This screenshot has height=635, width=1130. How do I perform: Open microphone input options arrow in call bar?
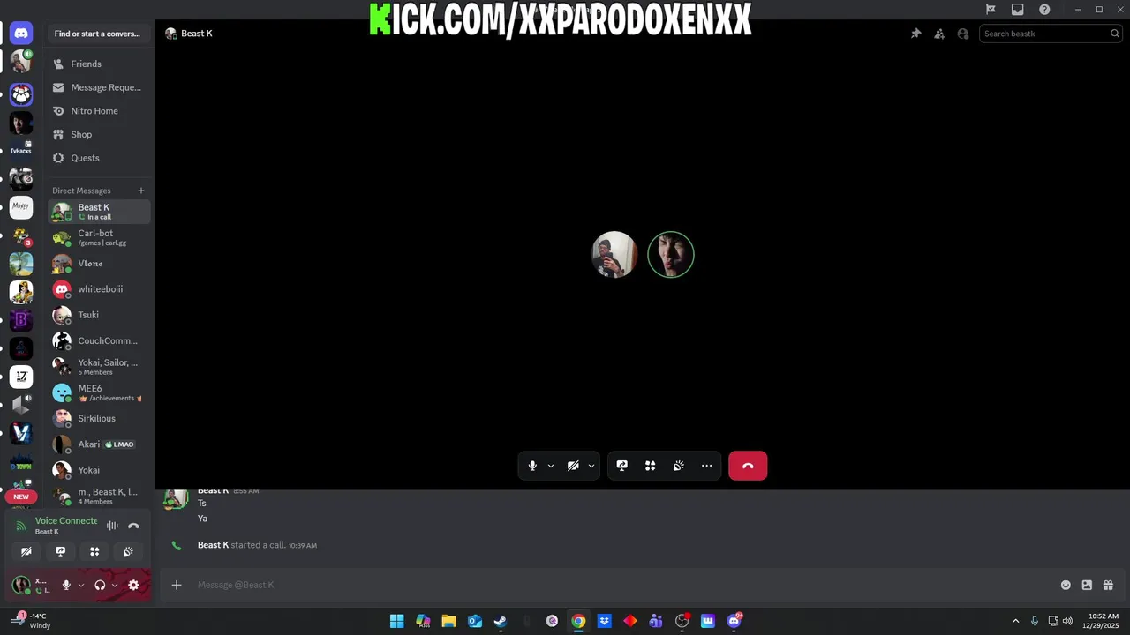click(551, 466)
